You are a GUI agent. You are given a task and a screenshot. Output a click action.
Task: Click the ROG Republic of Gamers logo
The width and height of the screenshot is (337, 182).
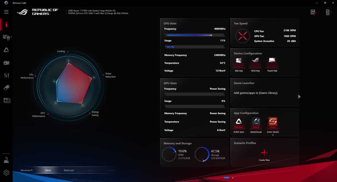pos(38,12)
